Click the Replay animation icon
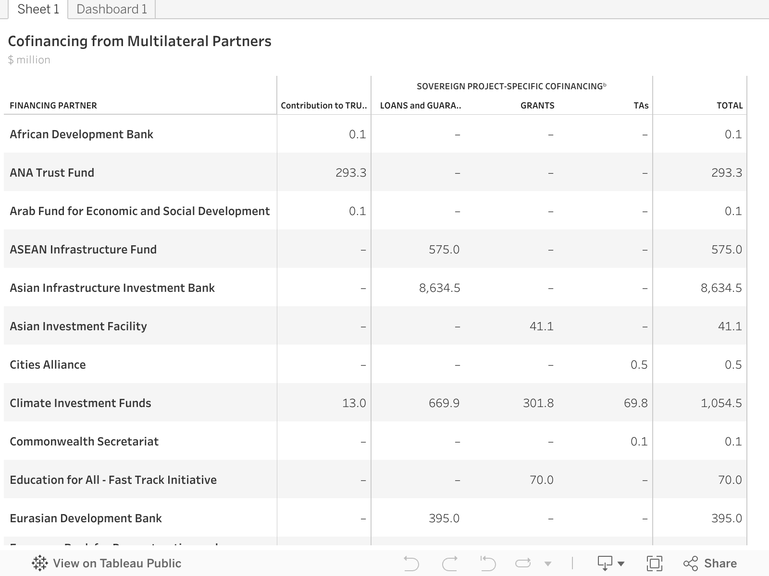Screen dimensions: 769x576 (523, 563)
